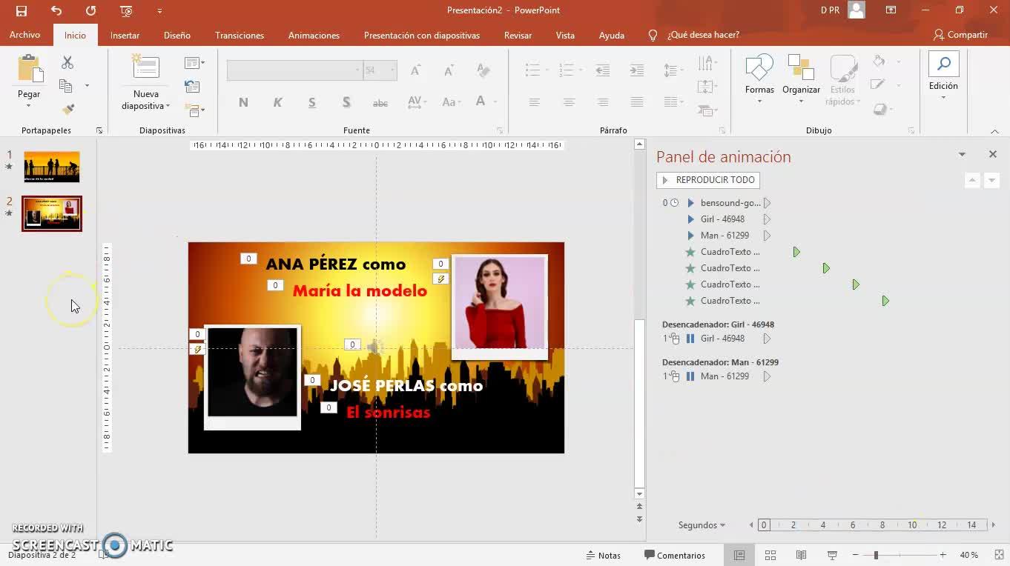
Task: Click the Edición search icon
Action: click(x=943, y=65)
